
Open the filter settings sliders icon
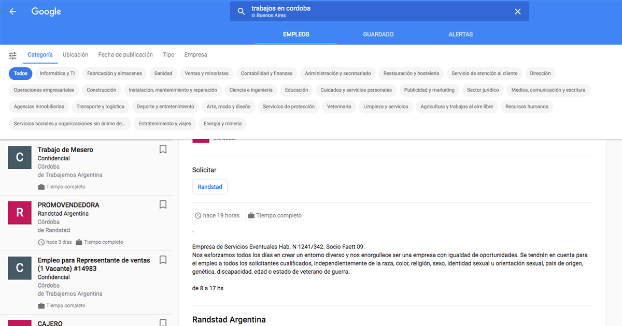click(13, 55)
